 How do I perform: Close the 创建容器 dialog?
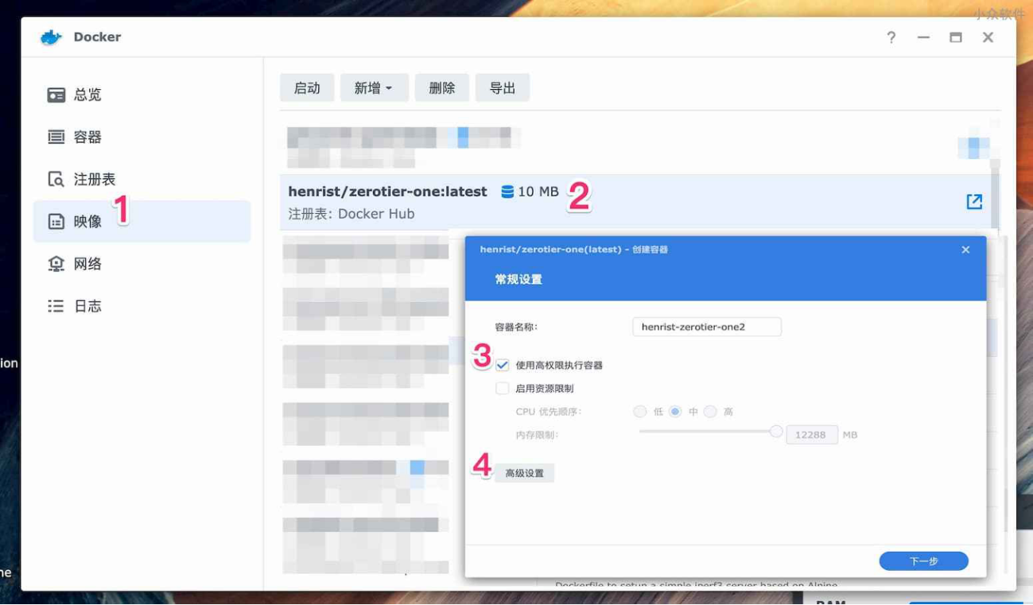pyautogui.click(x=965, y=250)
